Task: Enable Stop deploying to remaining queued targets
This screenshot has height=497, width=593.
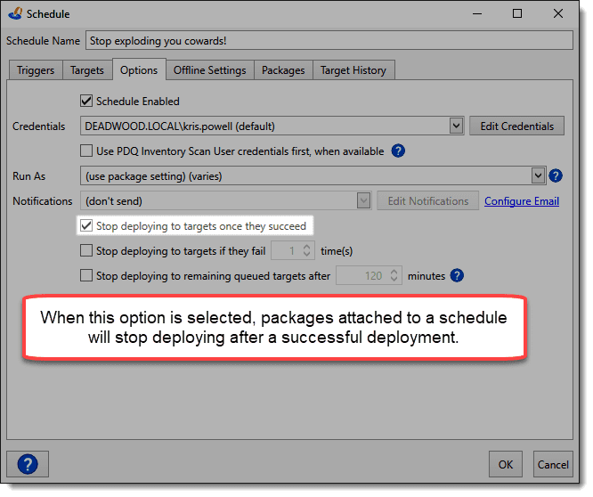Action: (x=86, y=276)
